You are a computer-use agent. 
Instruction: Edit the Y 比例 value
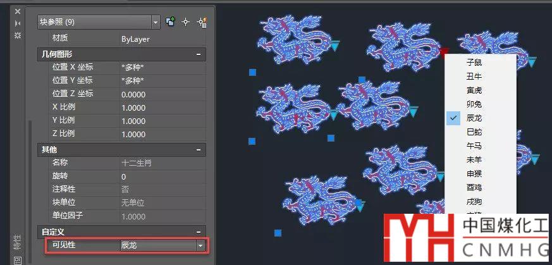pyautogui.click(x=163, y=121)
